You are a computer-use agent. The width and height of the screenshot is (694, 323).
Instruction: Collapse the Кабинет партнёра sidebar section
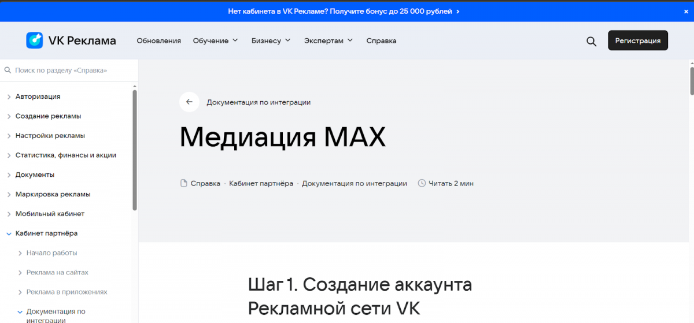(9, 234)
